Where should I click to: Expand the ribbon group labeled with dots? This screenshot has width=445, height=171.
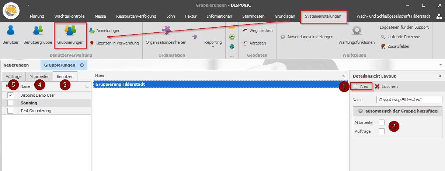click(x=232, y=56)
